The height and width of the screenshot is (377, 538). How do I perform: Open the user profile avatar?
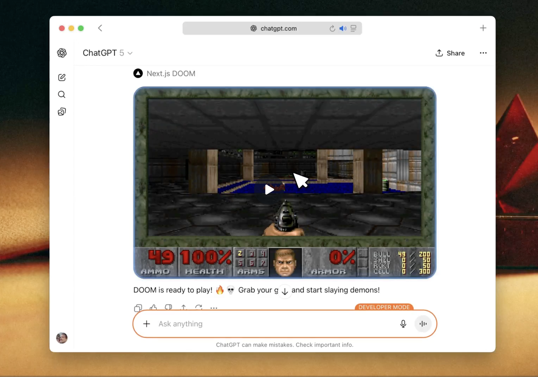click(x=62, y=338)
